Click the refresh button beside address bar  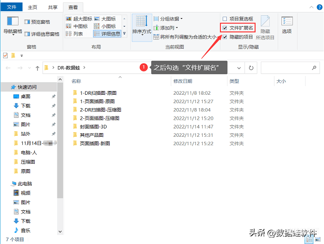(x=251, y=68)
